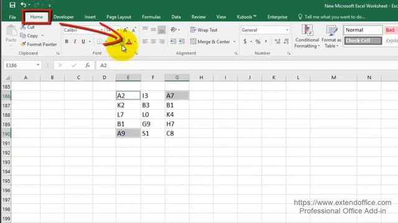
Task: Click the Font Color red A swatch
Action: pyautogui.click(x=129, y=42)
